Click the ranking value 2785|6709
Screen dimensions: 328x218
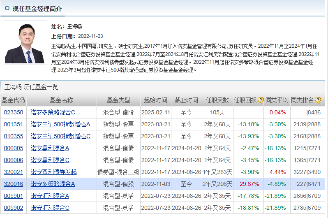coord(307,208)
